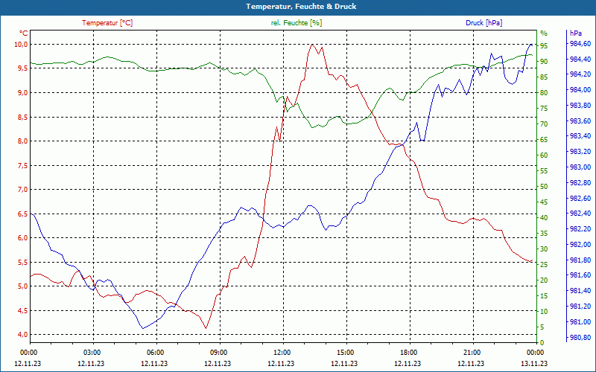Screen dimensions: 596x372
Task: Click the '65' humidity axis value
Action: click(x=544, y=139)
